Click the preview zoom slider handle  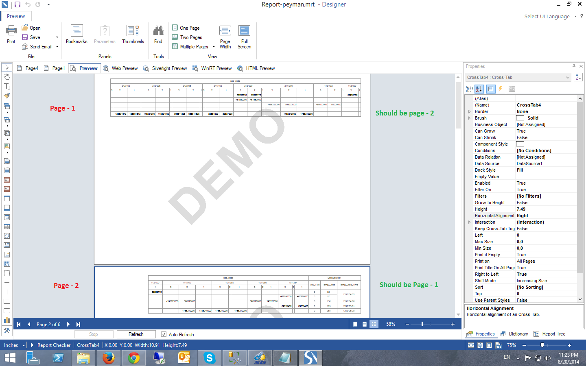tap(422, 324)
